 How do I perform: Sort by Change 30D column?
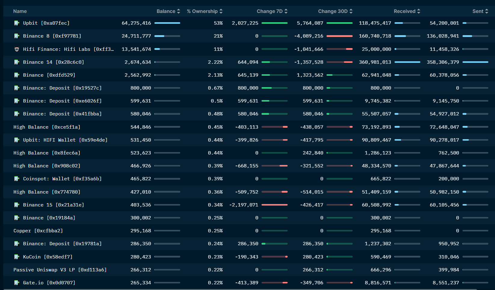pyautogui.click(x=335, y=11)
